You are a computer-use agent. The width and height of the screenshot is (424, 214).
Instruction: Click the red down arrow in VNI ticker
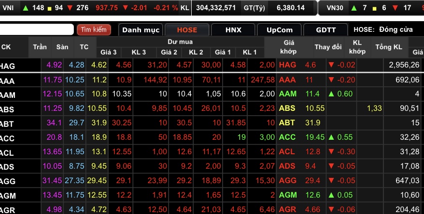(71, 8)
